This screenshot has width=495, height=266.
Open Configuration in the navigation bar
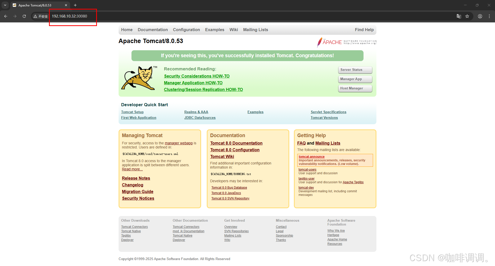pyautogui.click(x=186, y=30)
